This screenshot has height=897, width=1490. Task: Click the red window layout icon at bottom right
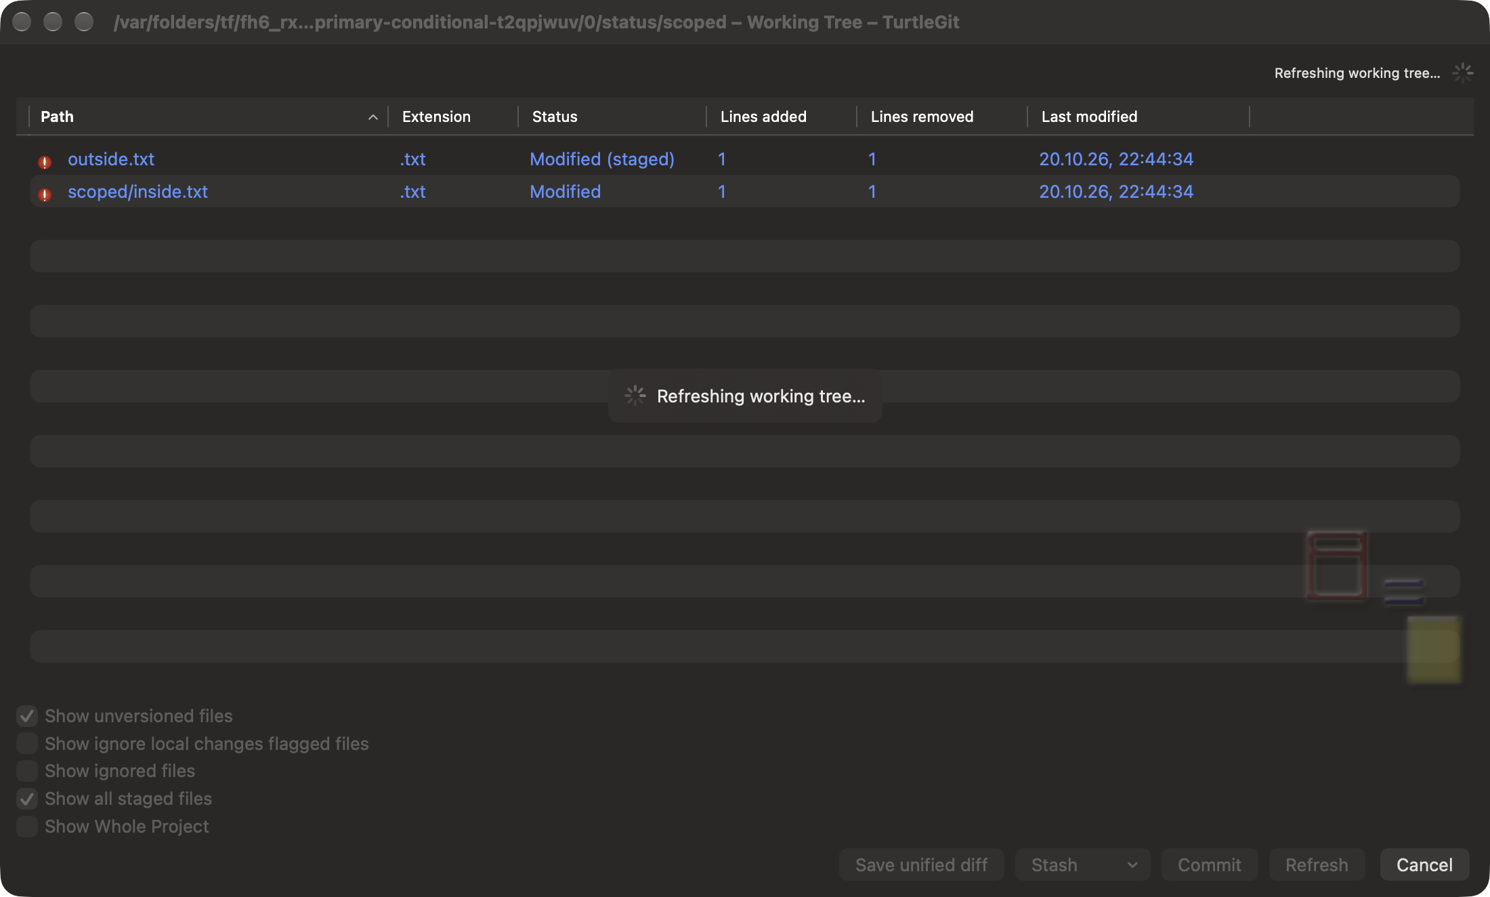[1337, 566]
